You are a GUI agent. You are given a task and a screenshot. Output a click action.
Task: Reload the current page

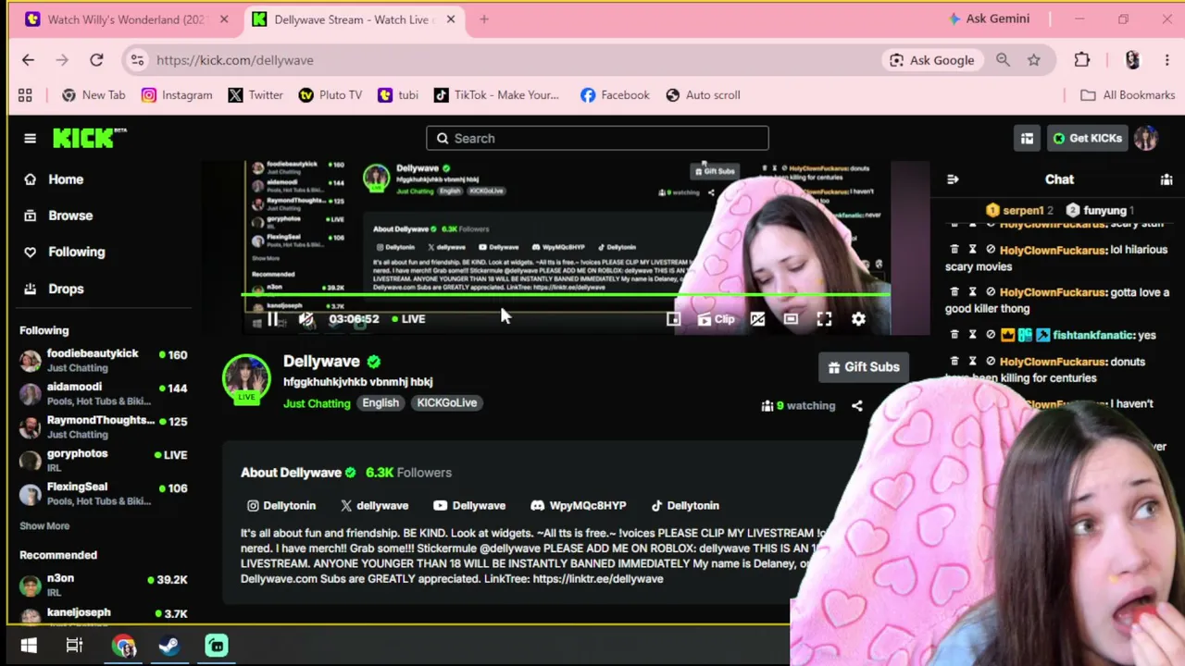click(x=96, y=60)
